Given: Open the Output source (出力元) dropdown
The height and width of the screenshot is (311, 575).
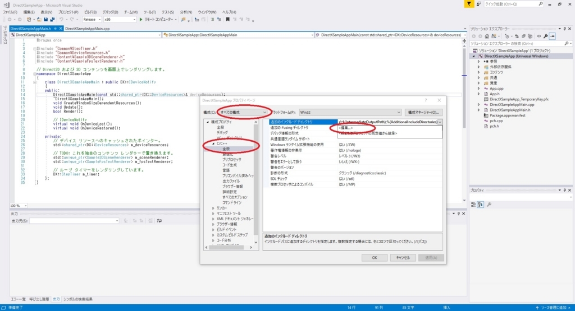Looking at the screenshot, I should pyautogui.click(x=75, y=221).
